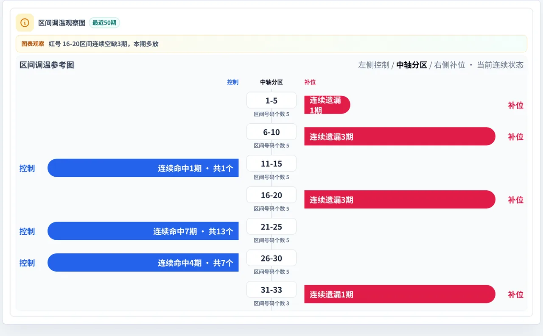Select the 1-5 zone box
The height and width of the screenshot is (336, 543).
271,100
